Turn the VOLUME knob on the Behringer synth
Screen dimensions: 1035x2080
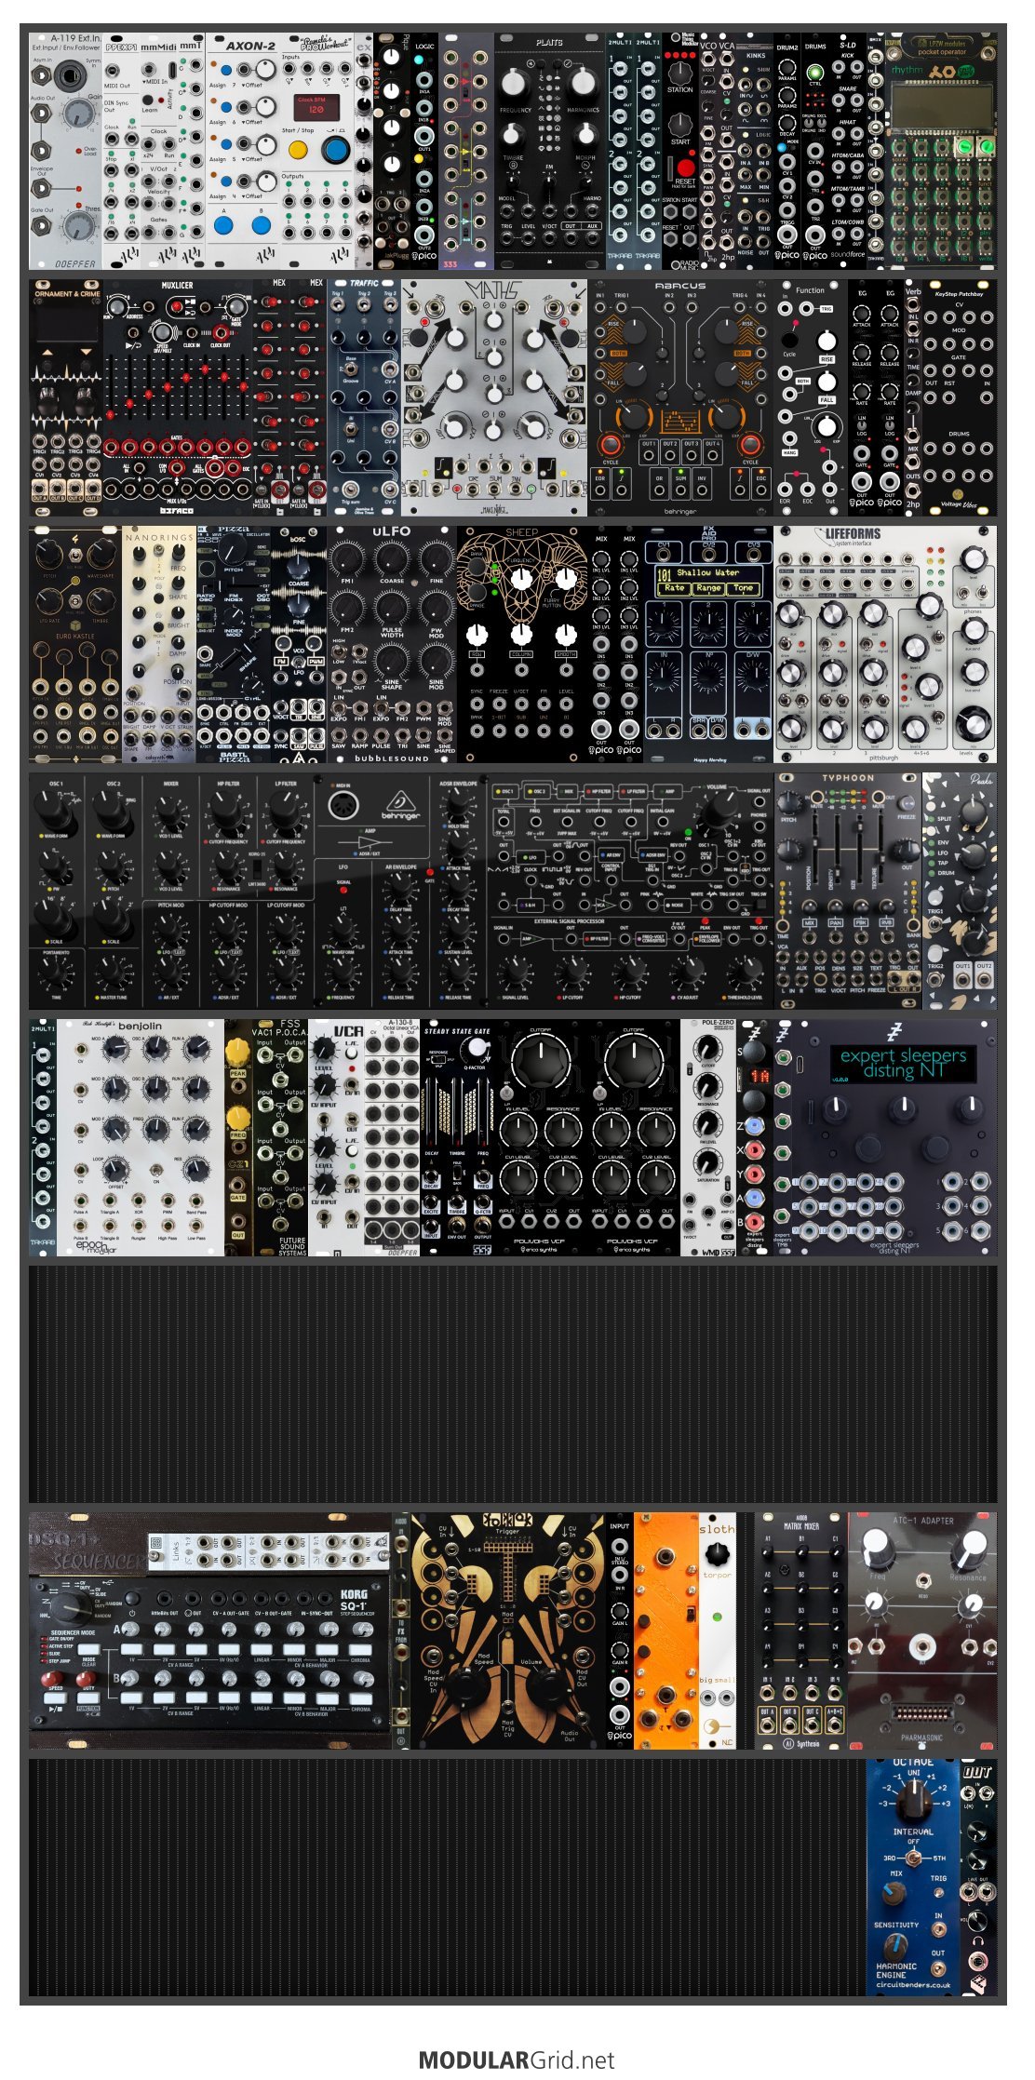(718, 812)
